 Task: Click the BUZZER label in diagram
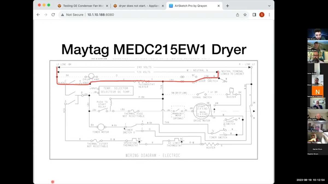[231, 97]
